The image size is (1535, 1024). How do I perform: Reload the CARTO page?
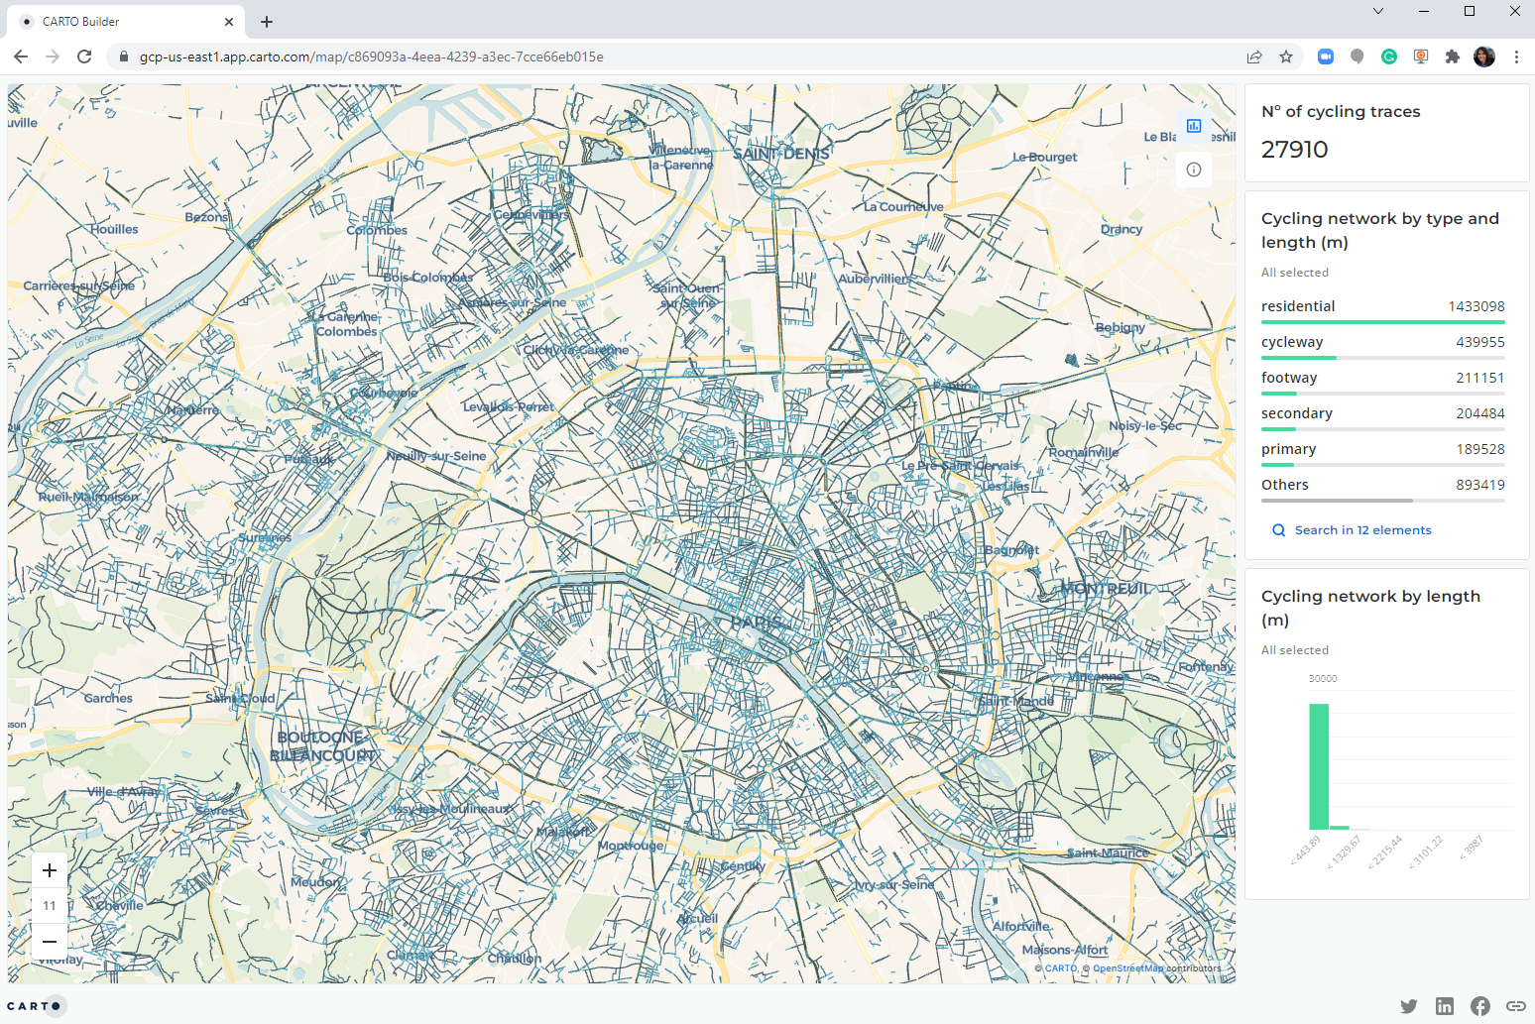point(84,57)
